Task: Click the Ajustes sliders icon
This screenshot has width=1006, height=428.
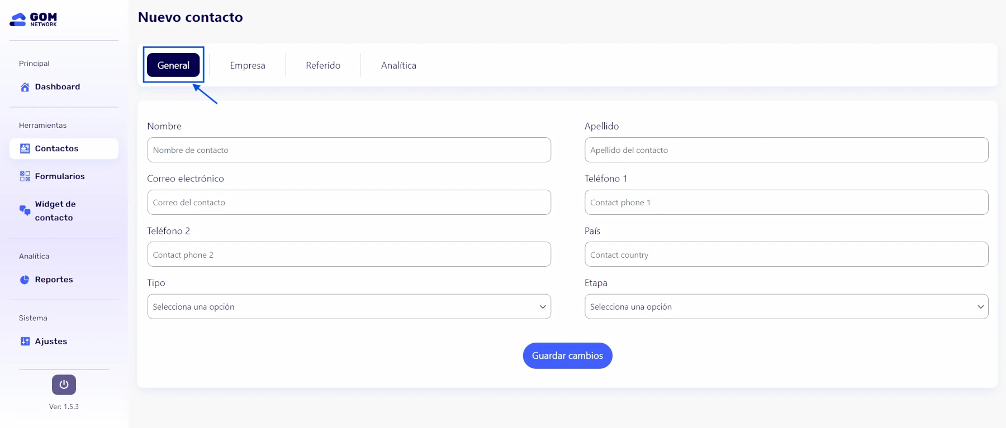Action: click(25, 342)
